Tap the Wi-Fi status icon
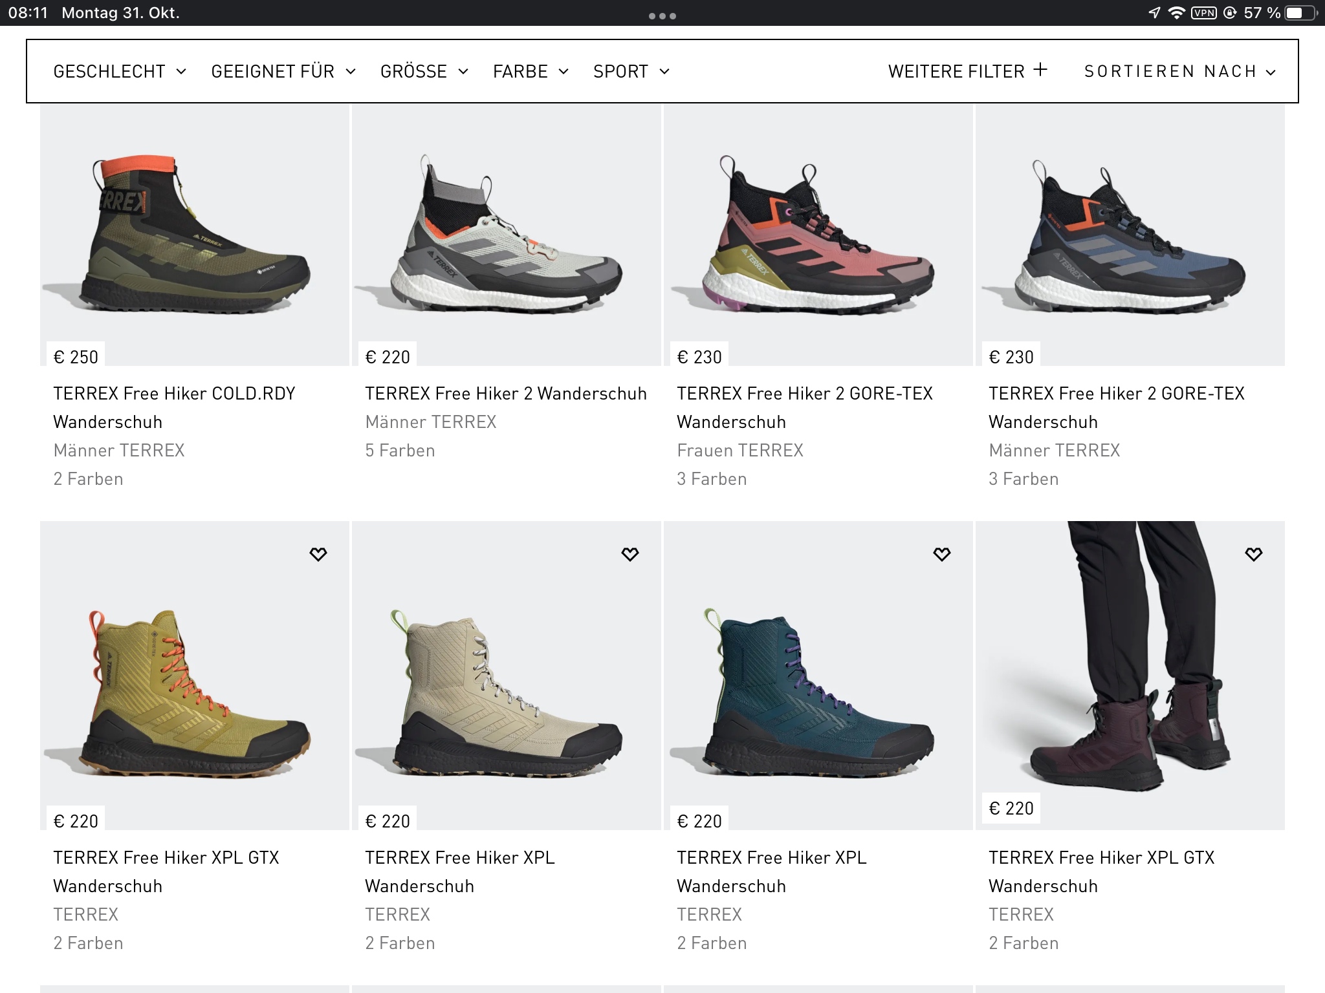Image resolution: width=1325 pixels, height=993 pixels. click(x=1176, y=13)
